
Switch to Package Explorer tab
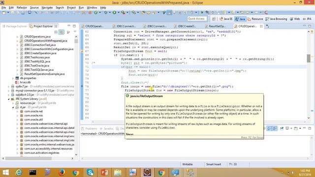pos(15,26)
